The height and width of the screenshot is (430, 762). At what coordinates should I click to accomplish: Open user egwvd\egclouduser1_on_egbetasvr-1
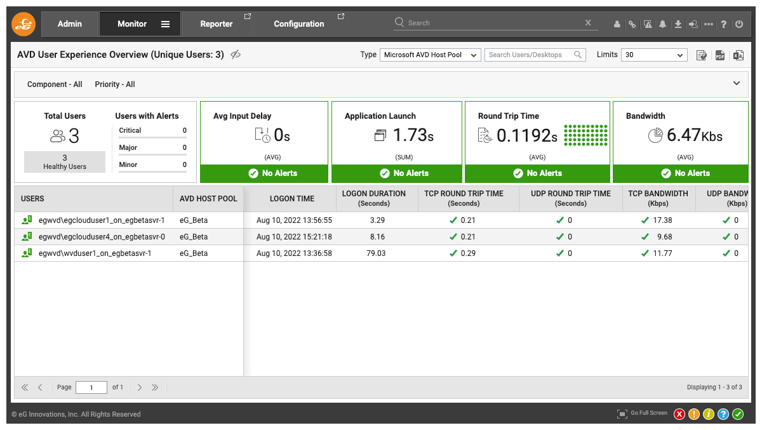[102, 220]
